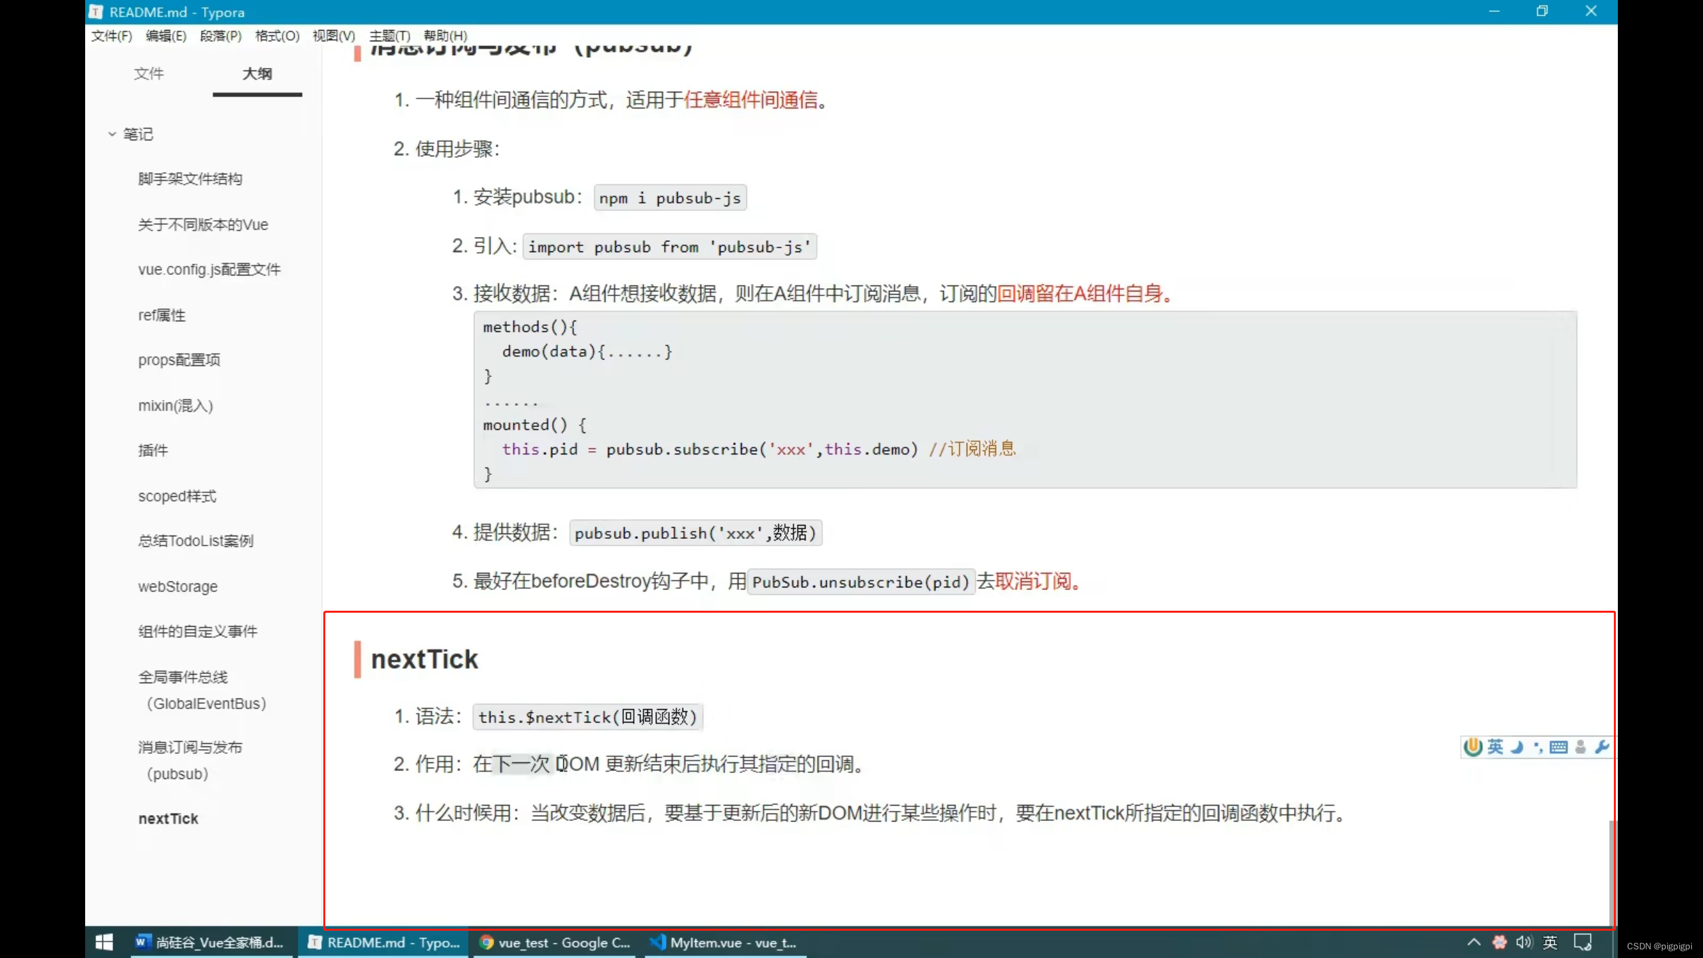Open the 主题(T) menu

(x=390, y=36)
